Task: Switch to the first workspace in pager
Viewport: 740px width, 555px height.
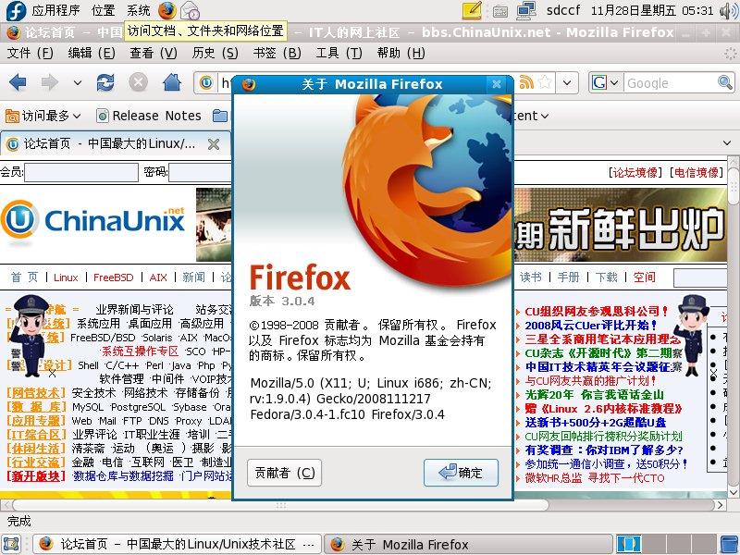Action: [x=629, y=544]
